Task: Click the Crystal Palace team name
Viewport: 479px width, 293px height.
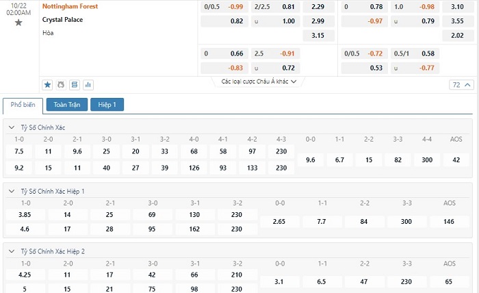Action: (x=62, y=20)
